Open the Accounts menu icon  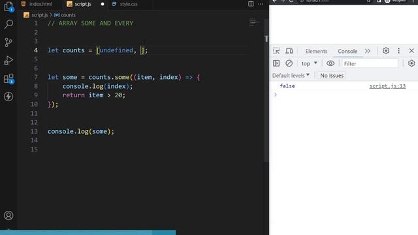pos(8,215)
